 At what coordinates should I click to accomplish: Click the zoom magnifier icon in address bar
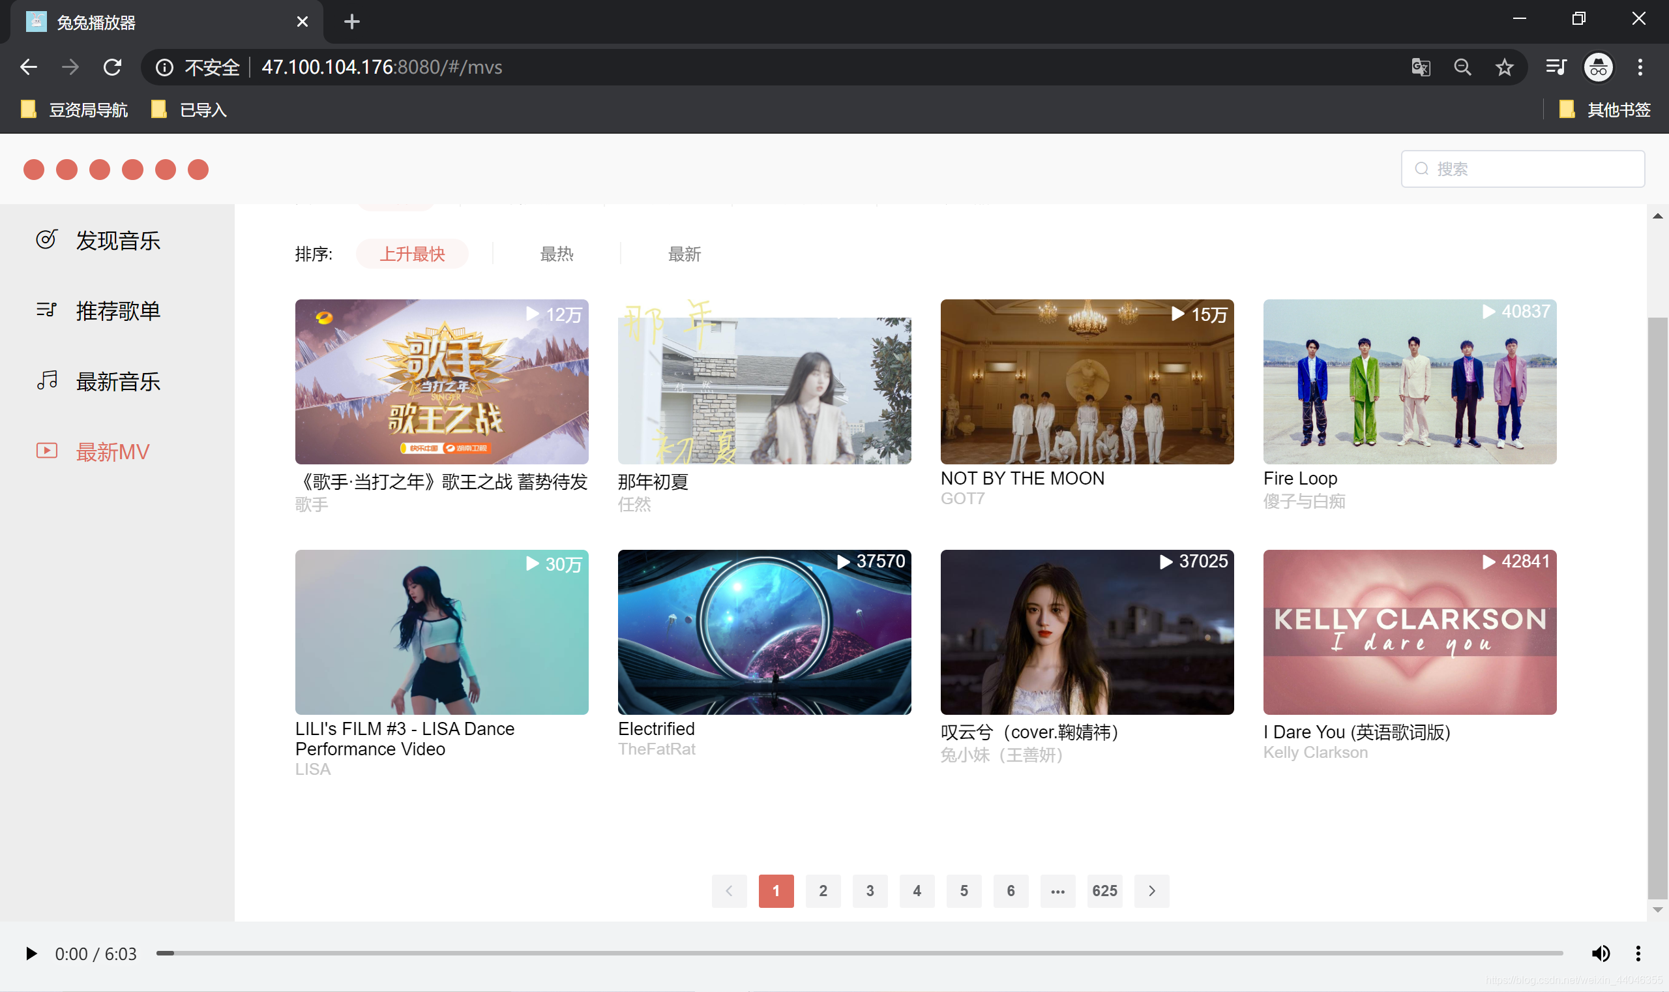pos(1462,67)
